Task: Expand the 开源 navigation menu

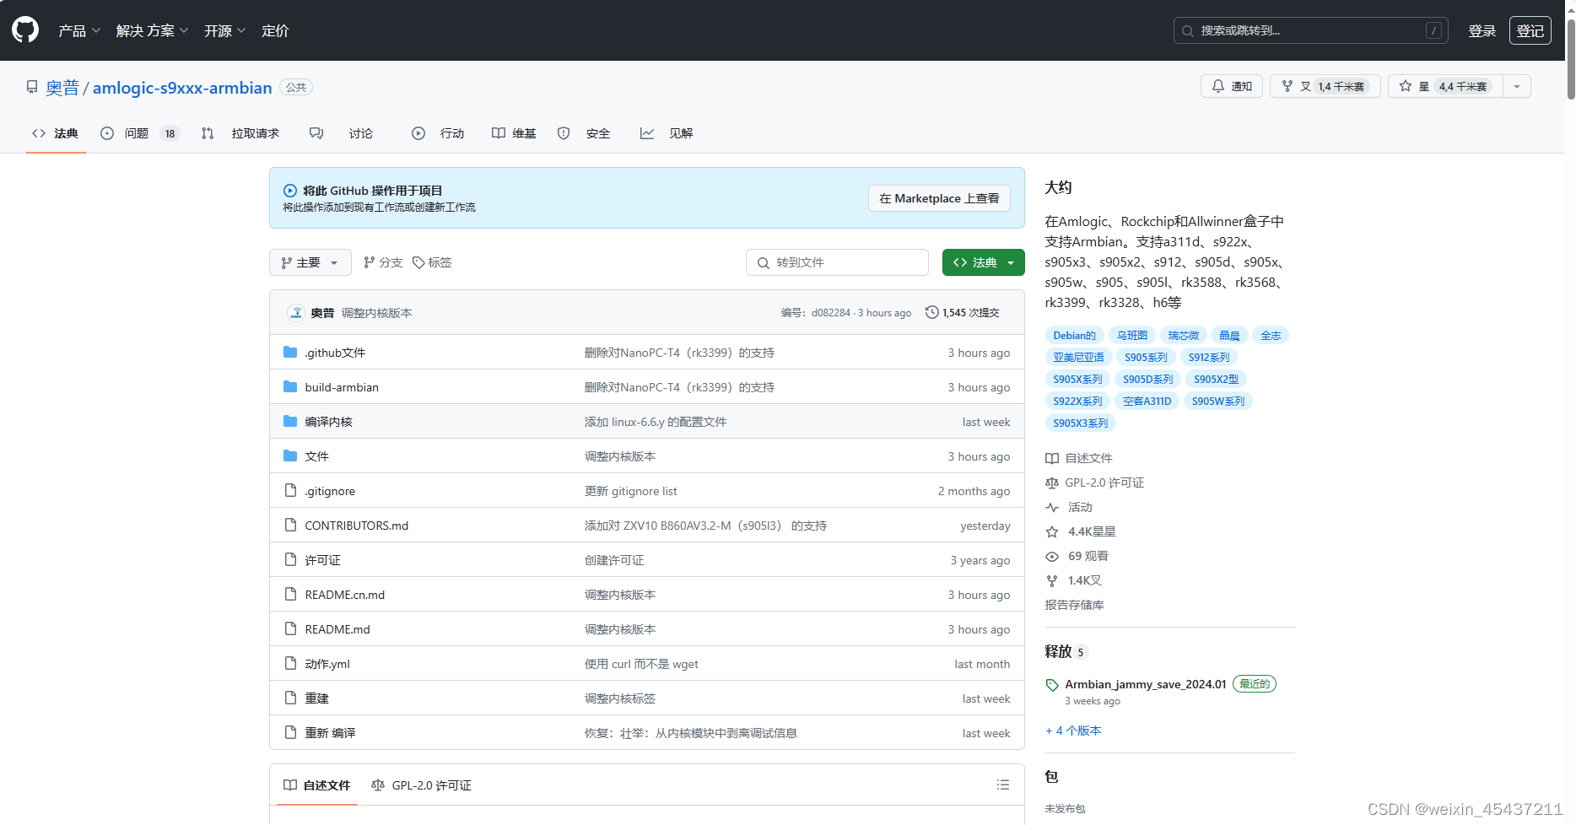Action: click(x=225, y=30)
